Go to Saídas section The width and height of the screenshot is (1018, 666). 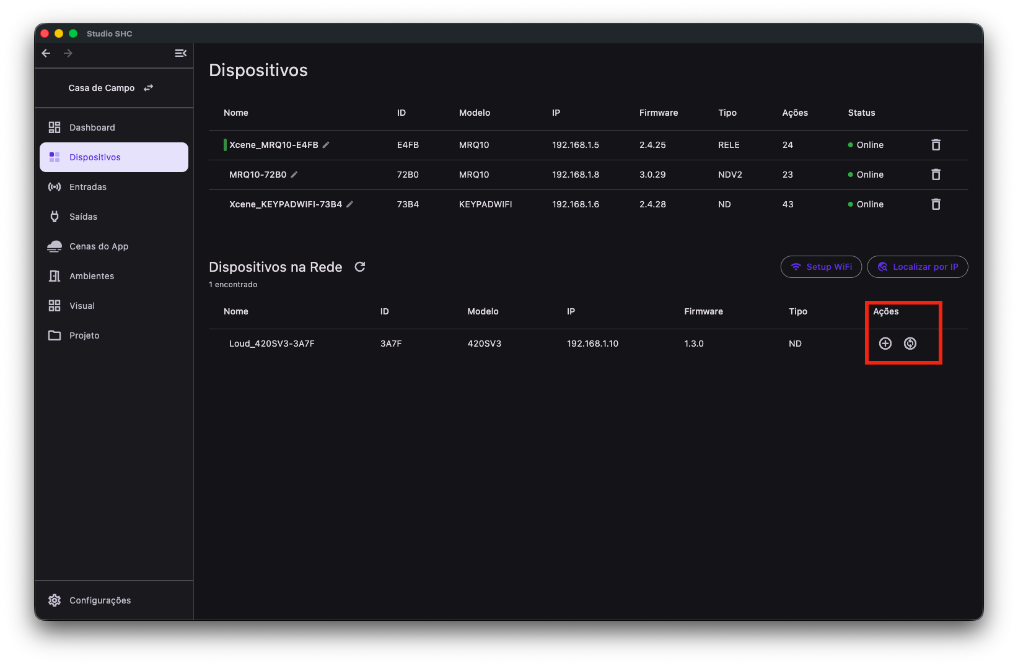point(114,217)
